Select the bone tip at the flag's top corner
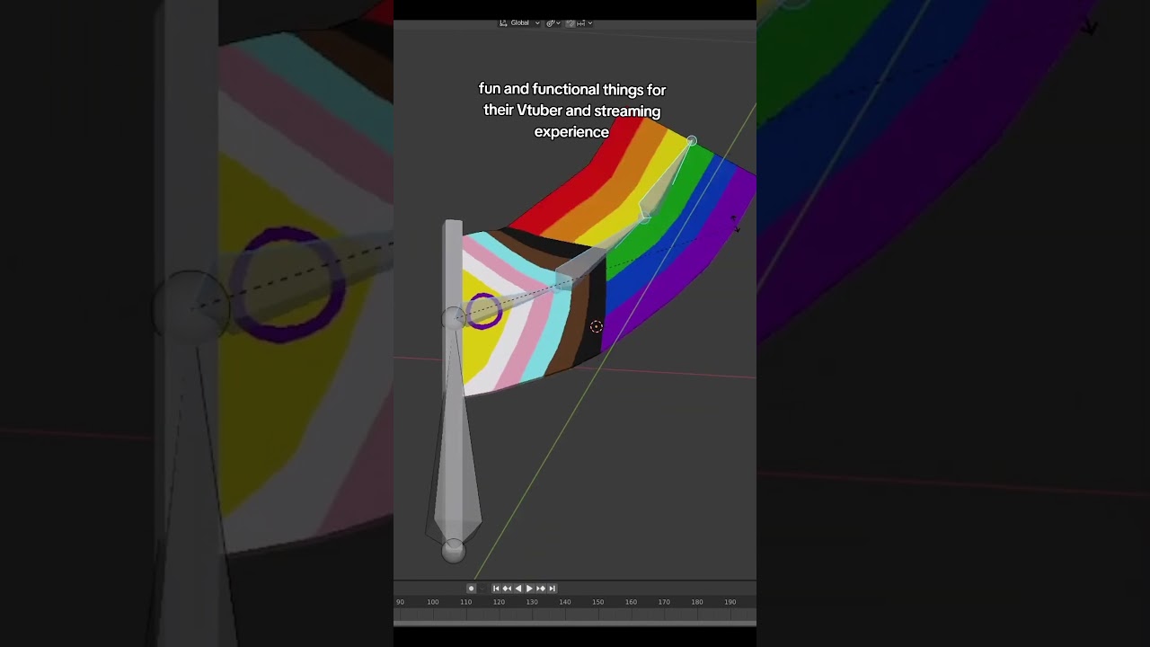 click(691, 141)
